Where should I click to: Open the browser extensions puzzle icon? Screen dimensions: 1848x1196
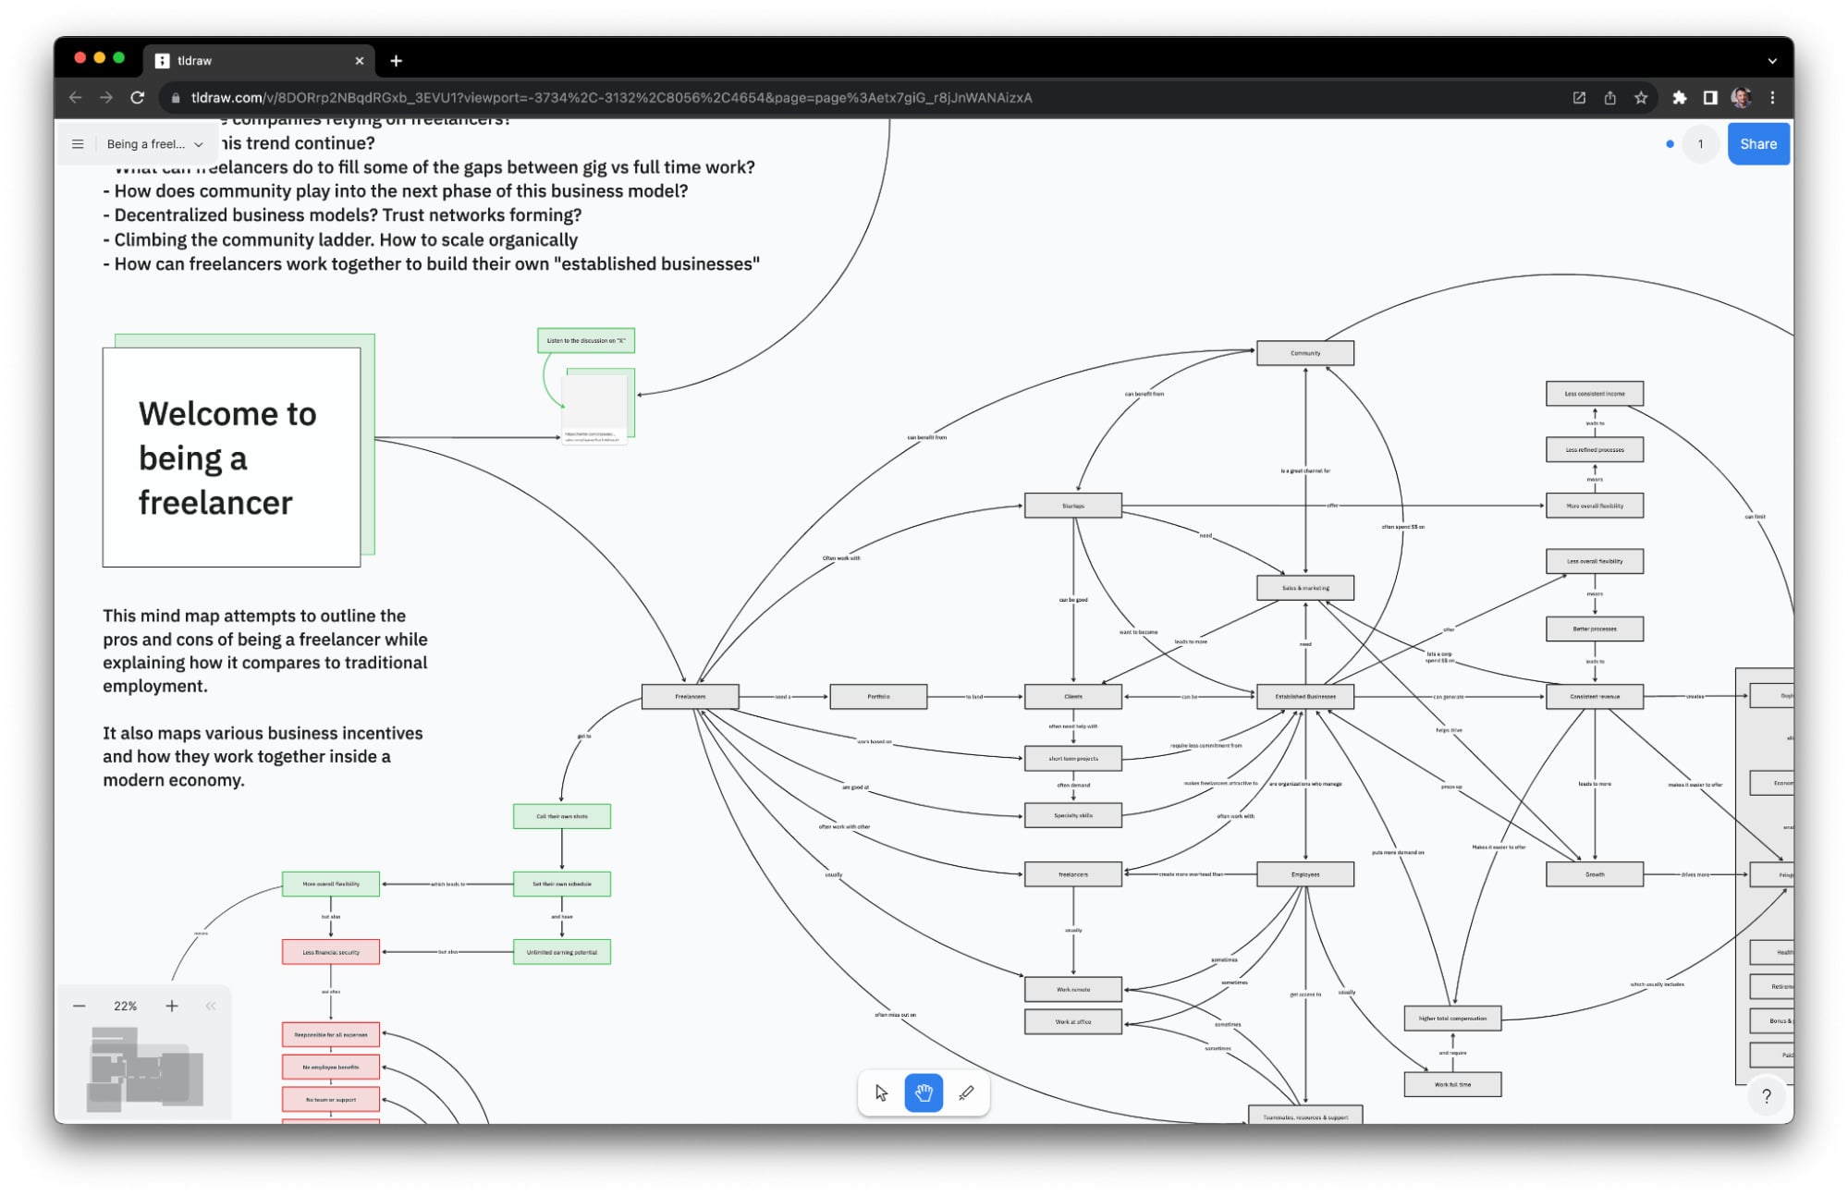pos(1680,98)
